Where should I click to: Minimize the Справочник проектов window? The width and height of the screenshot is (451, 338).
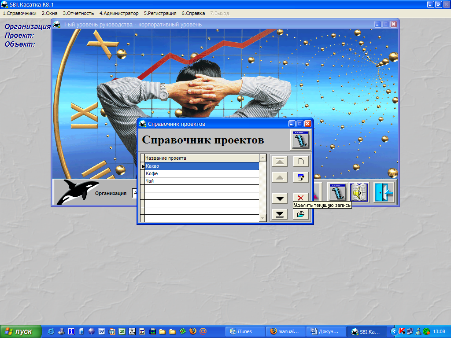tap(292, 124)
